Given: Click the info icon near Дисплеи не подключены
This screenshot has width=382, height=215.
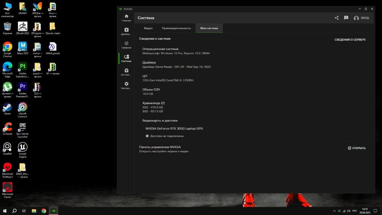Looking at the screenshot, I should coord(147,136).
